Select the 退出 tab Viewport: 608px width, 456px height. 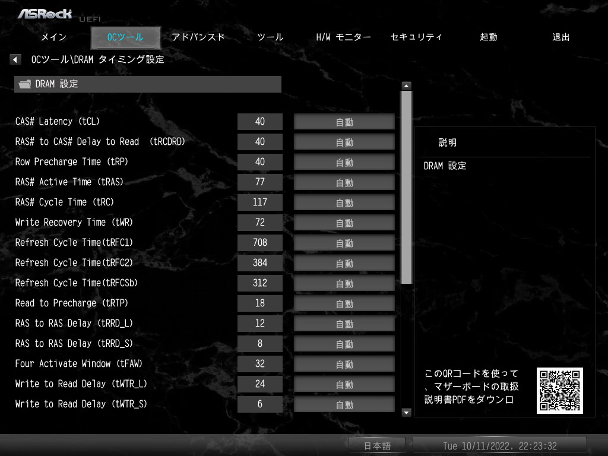(560, 37)
